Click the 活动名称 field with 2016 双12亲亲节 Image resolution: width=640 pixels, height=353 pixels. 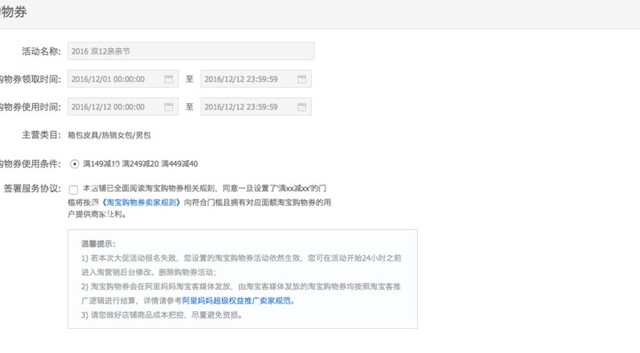tap(191, 51)
